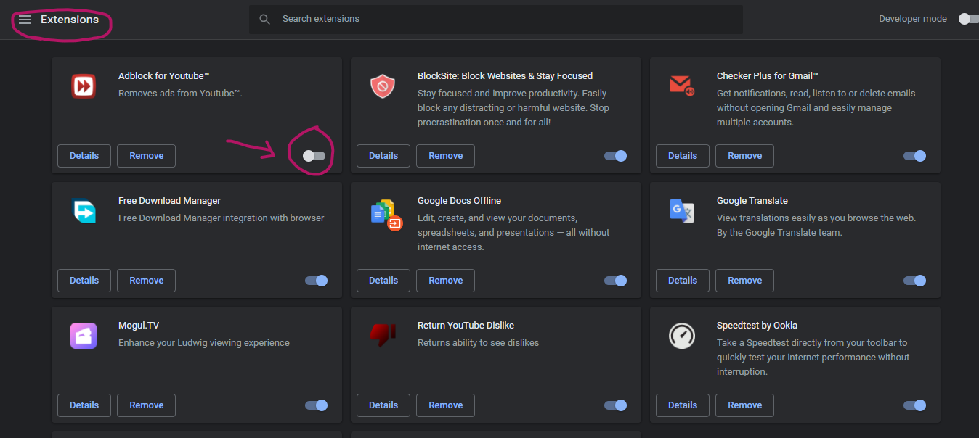The image size is (979, 438).
Task: Disable Free Download Manager toggle
Action: click(x=316, y=281)
